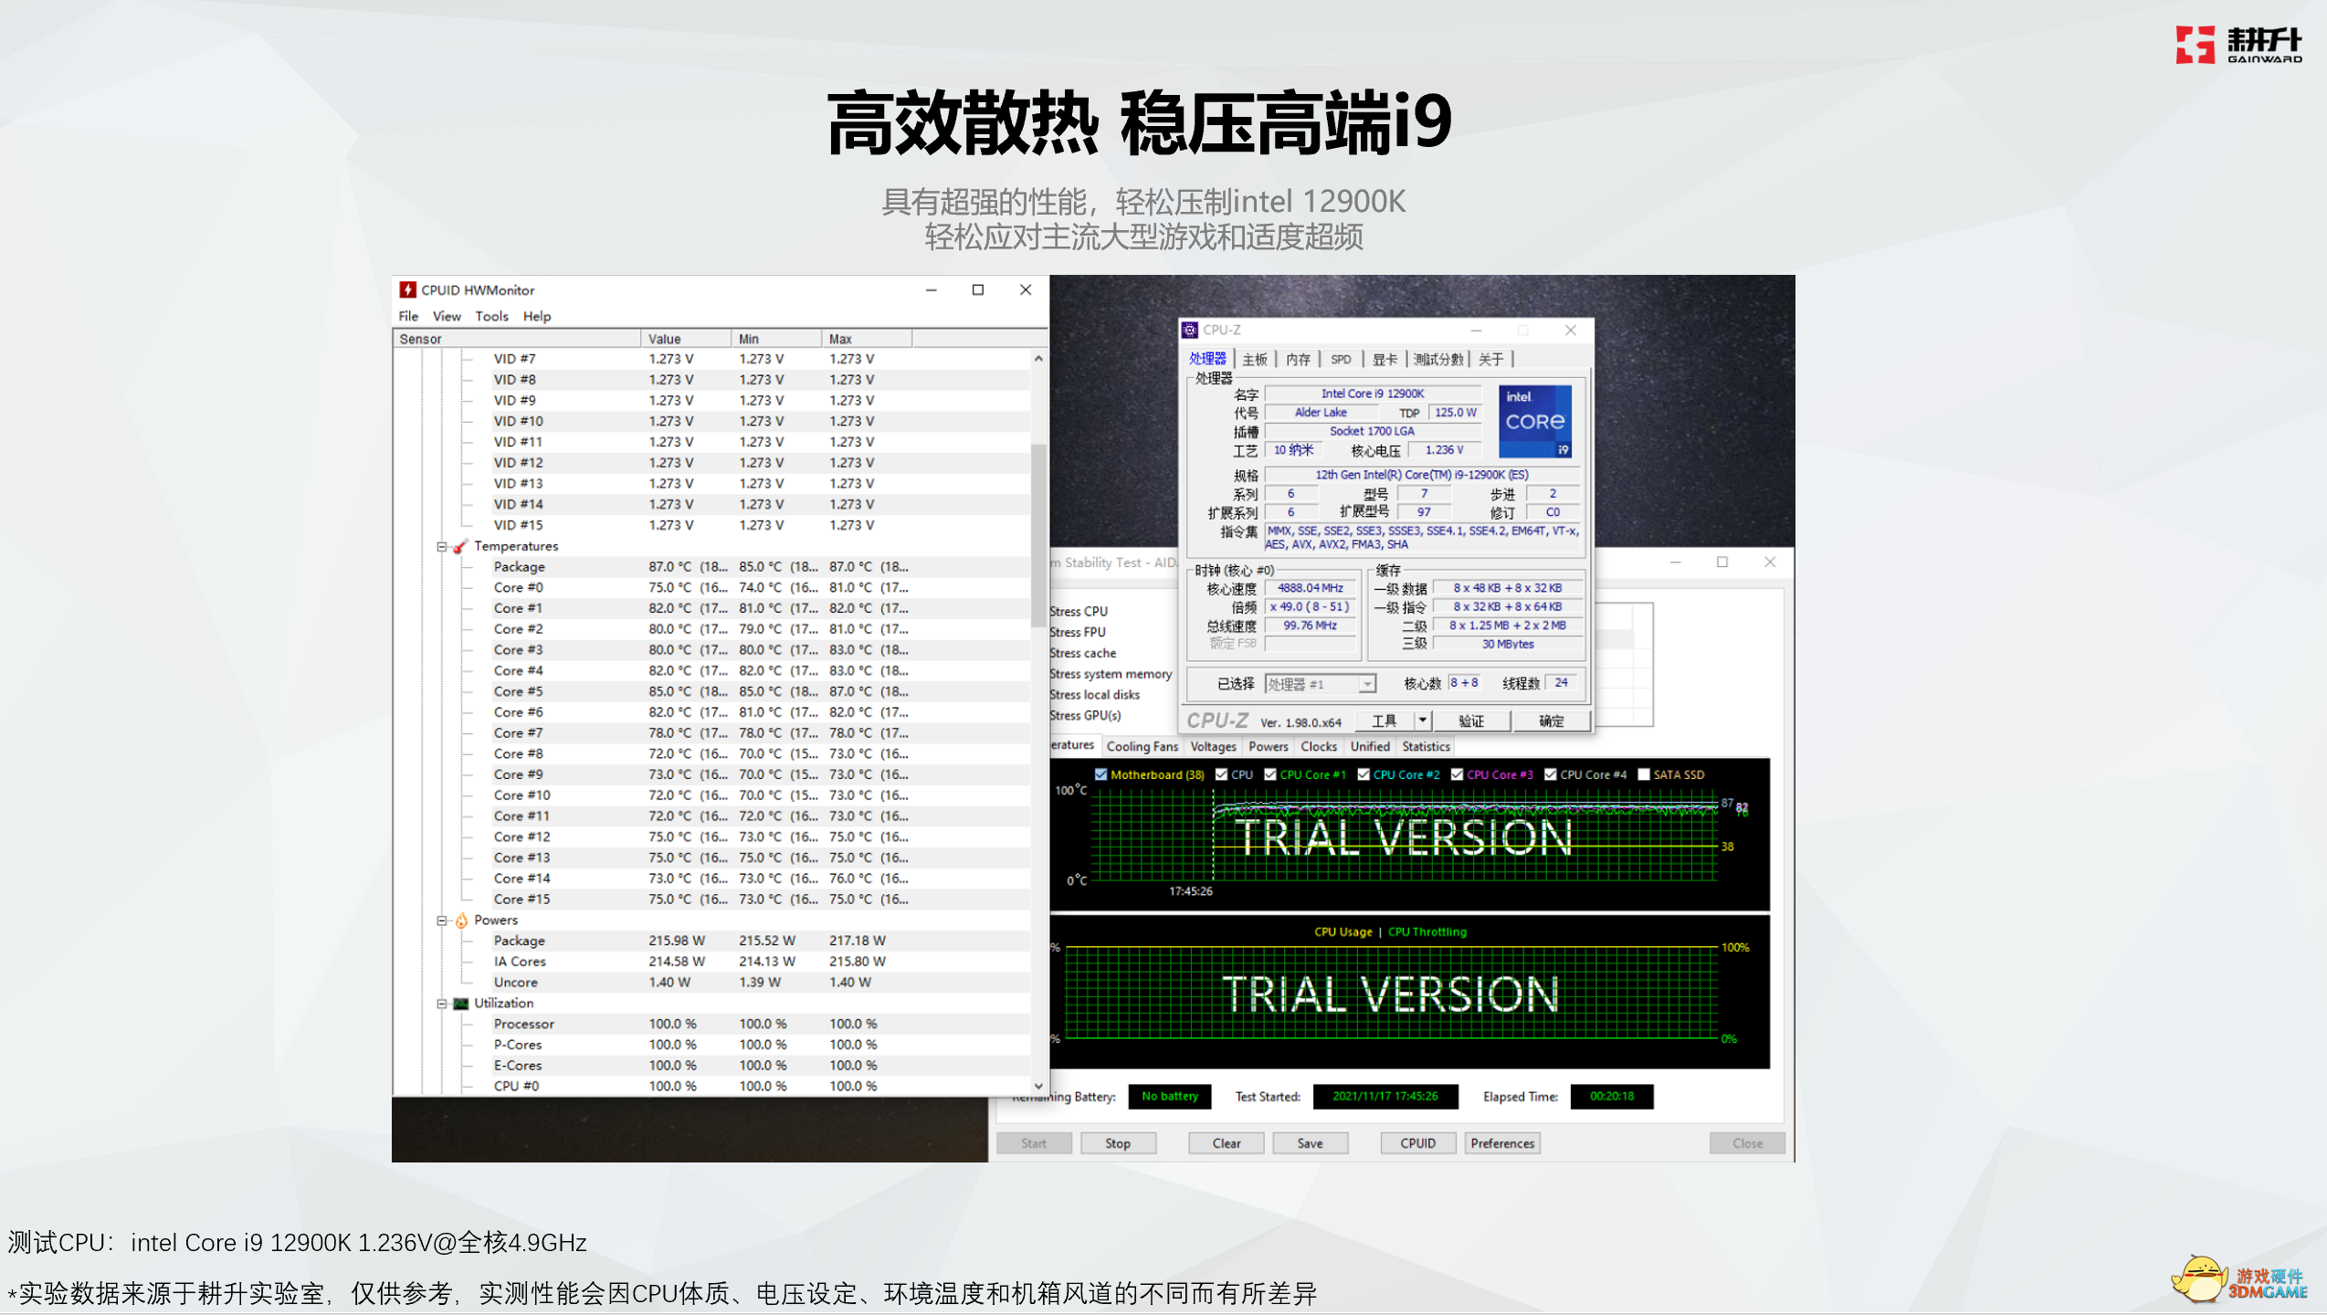Image resolution: width=2327 pixels, height=1315 pixels.
Task: Open the Powers tab in AIDA64
Action: 1269,746
